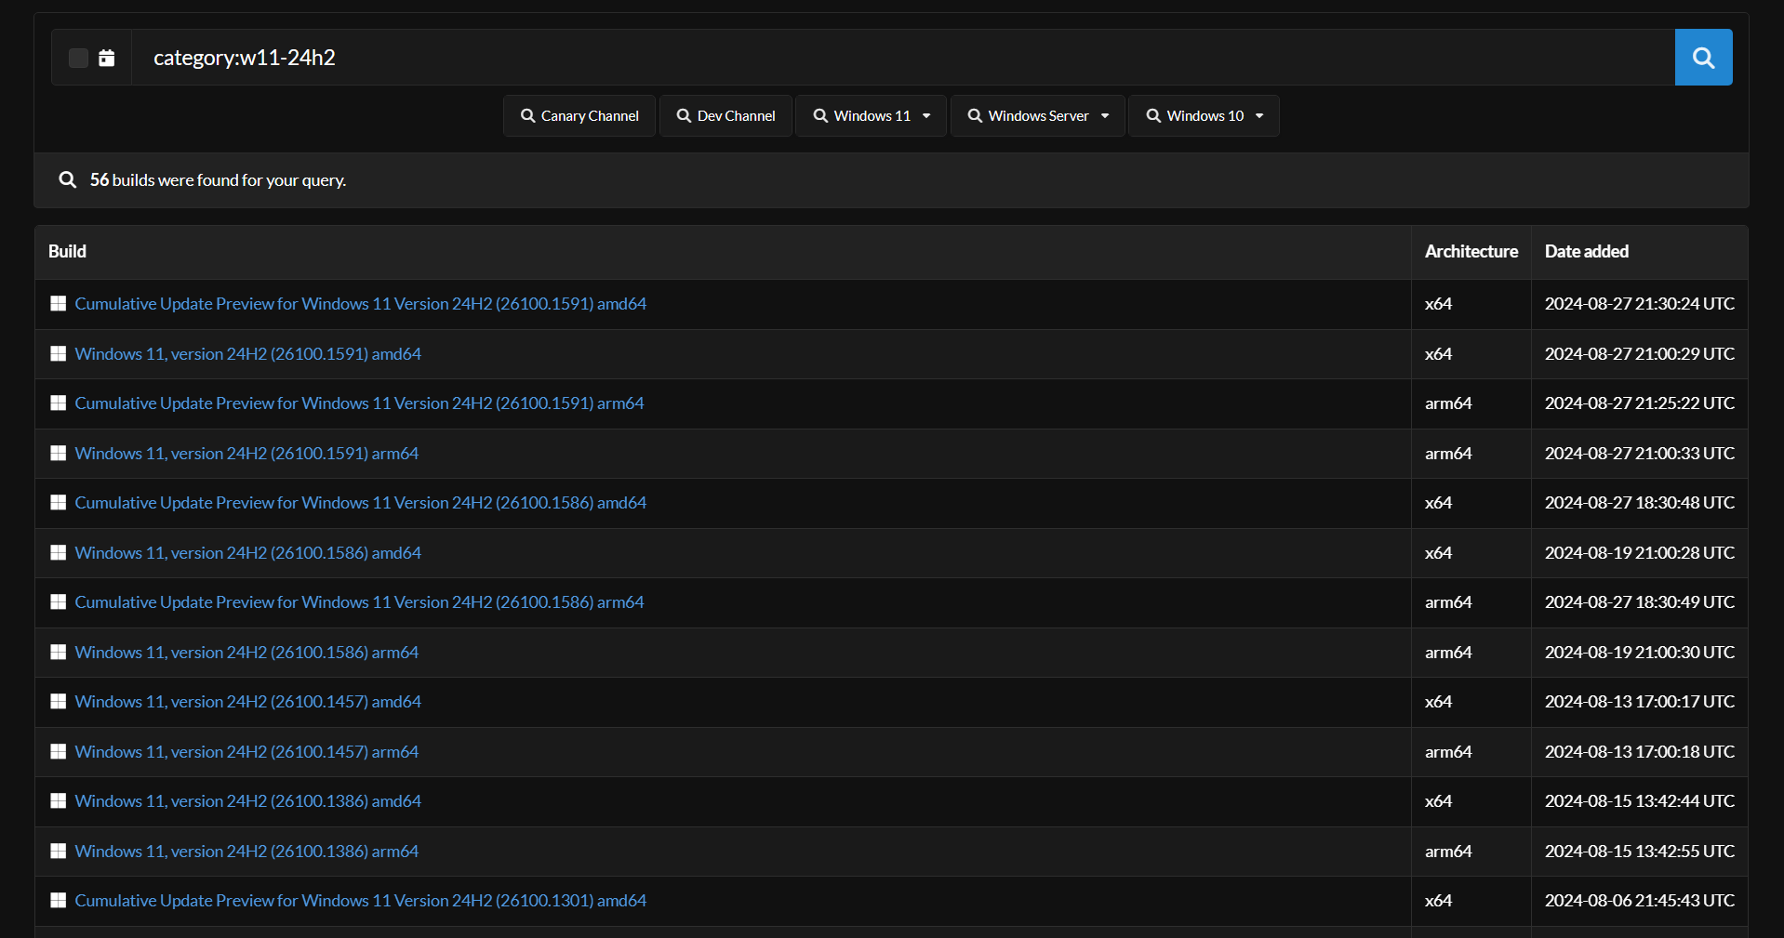This screenshot has height=938, width=1784.
Task: Click the blue search magnifier button
Action: click(x=1703, y=58)
